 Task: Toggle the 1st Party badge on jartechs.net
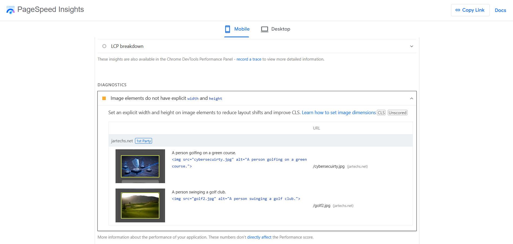pos(143,141)
